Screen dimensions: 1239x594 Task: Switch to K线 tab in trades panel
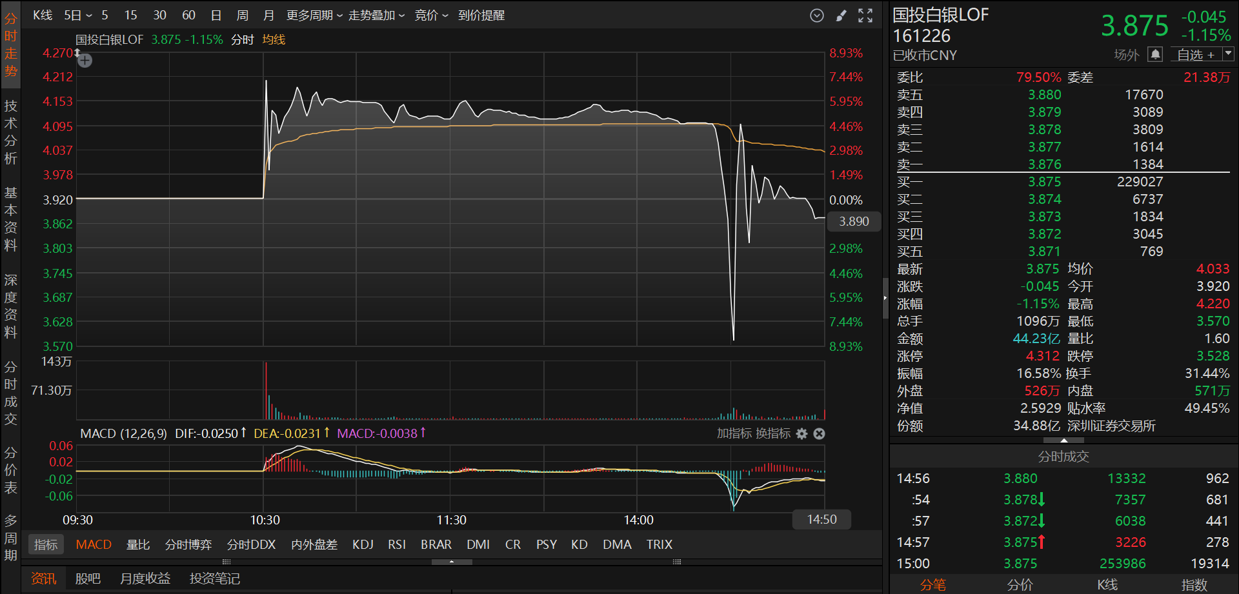[1107, 584]
